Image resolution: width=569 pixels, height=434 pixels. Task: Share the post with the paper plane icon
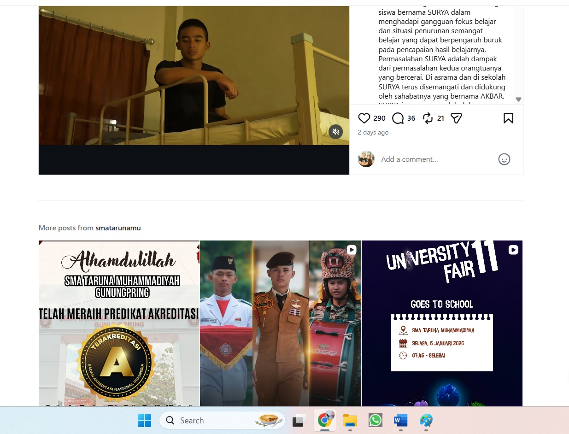(x=456, y=118)
